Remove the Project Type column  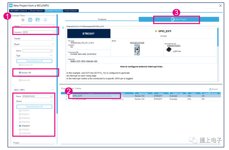[186, 93]
